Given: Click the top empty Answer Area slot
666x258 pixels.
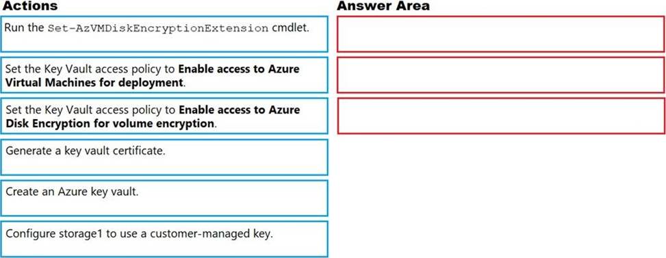Looking at the screenshot, I should pyautogui.click(x=501, y=34).
